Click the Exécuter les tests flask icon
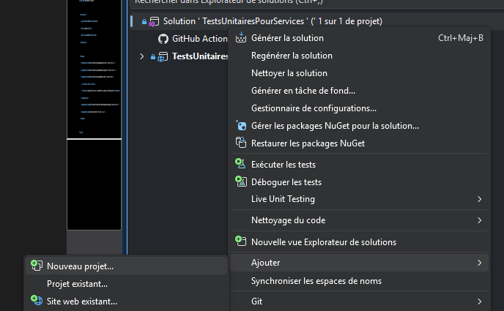 coord(240,164)
